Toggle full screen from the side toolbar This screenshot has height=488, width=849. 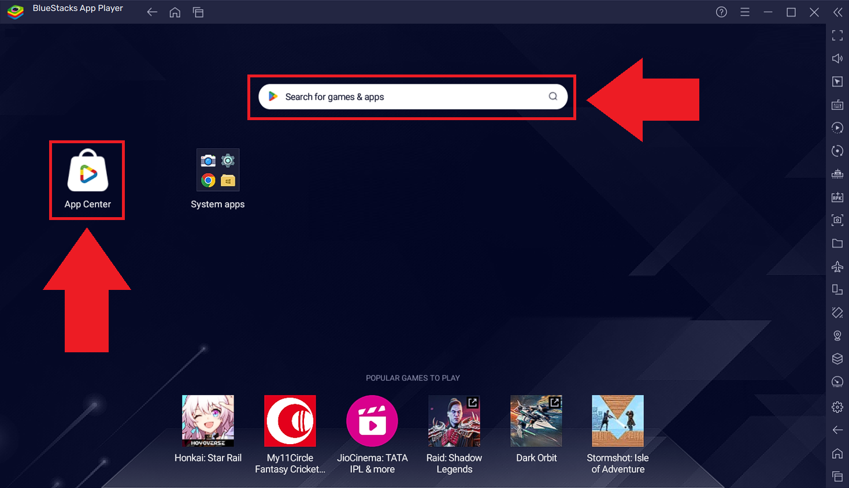click(x=837, y=36)
